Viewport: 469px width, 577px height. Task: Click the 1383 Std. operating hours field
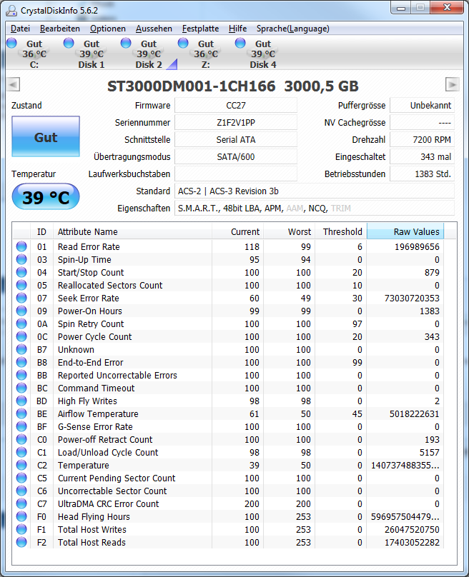423,174
